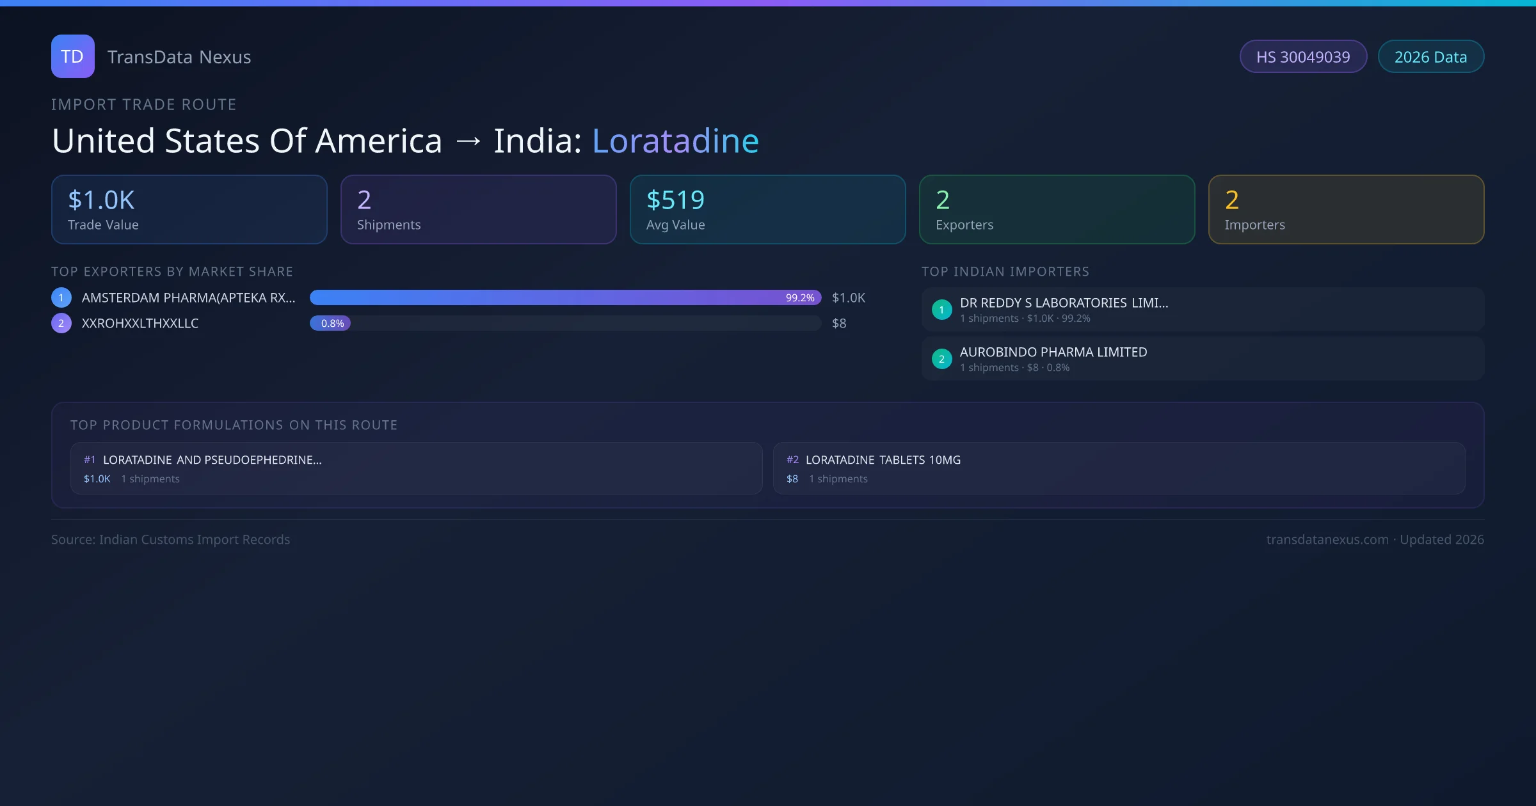Viewport: 1536px width, 806px height.
Task: Open the Avg Value card showing $519
Action: [x=767, y=209]
